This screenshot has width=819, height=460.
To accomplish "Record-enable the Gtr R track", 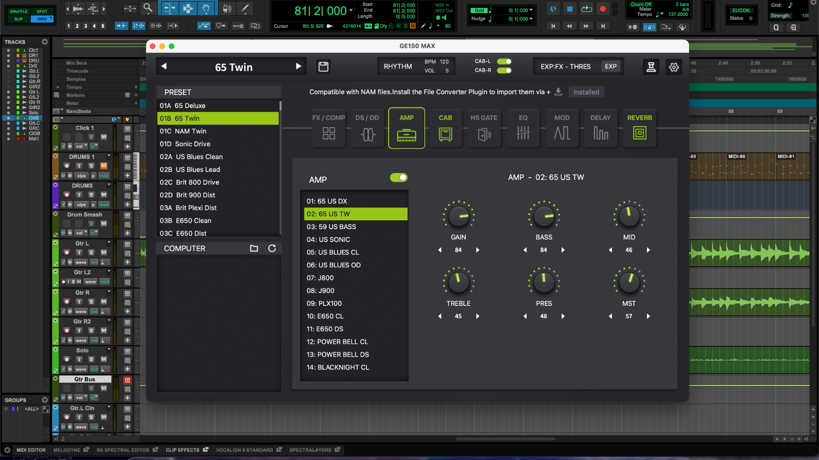I will pos(67,302).
